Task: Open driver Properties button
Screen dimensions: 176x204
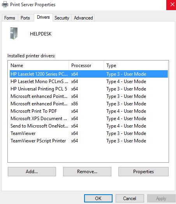Action: [143, 172]
